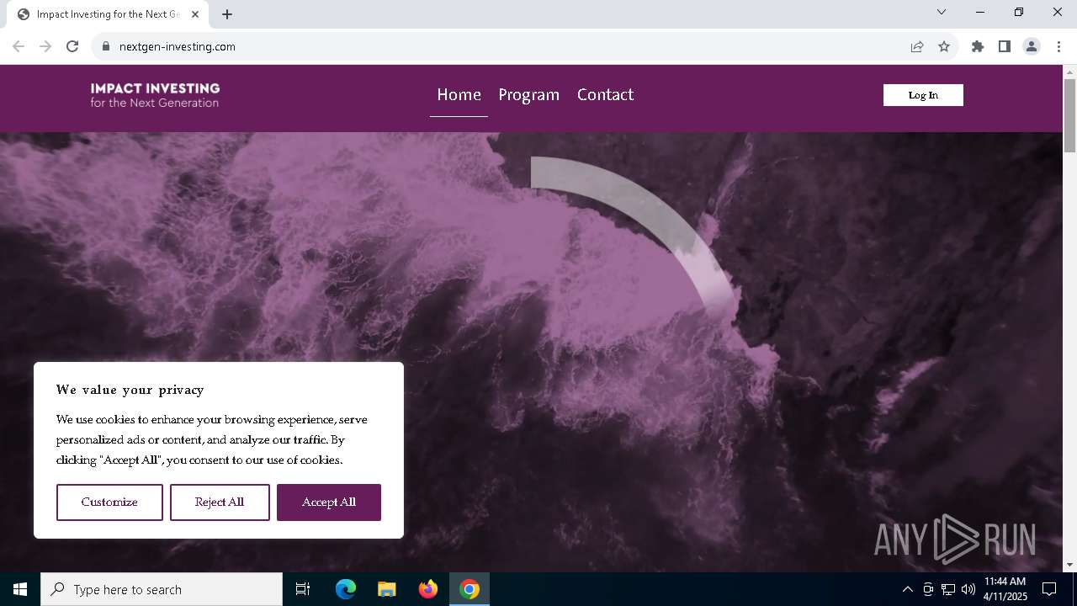
Task: Click the padlock site info icon
Action: 106,46
